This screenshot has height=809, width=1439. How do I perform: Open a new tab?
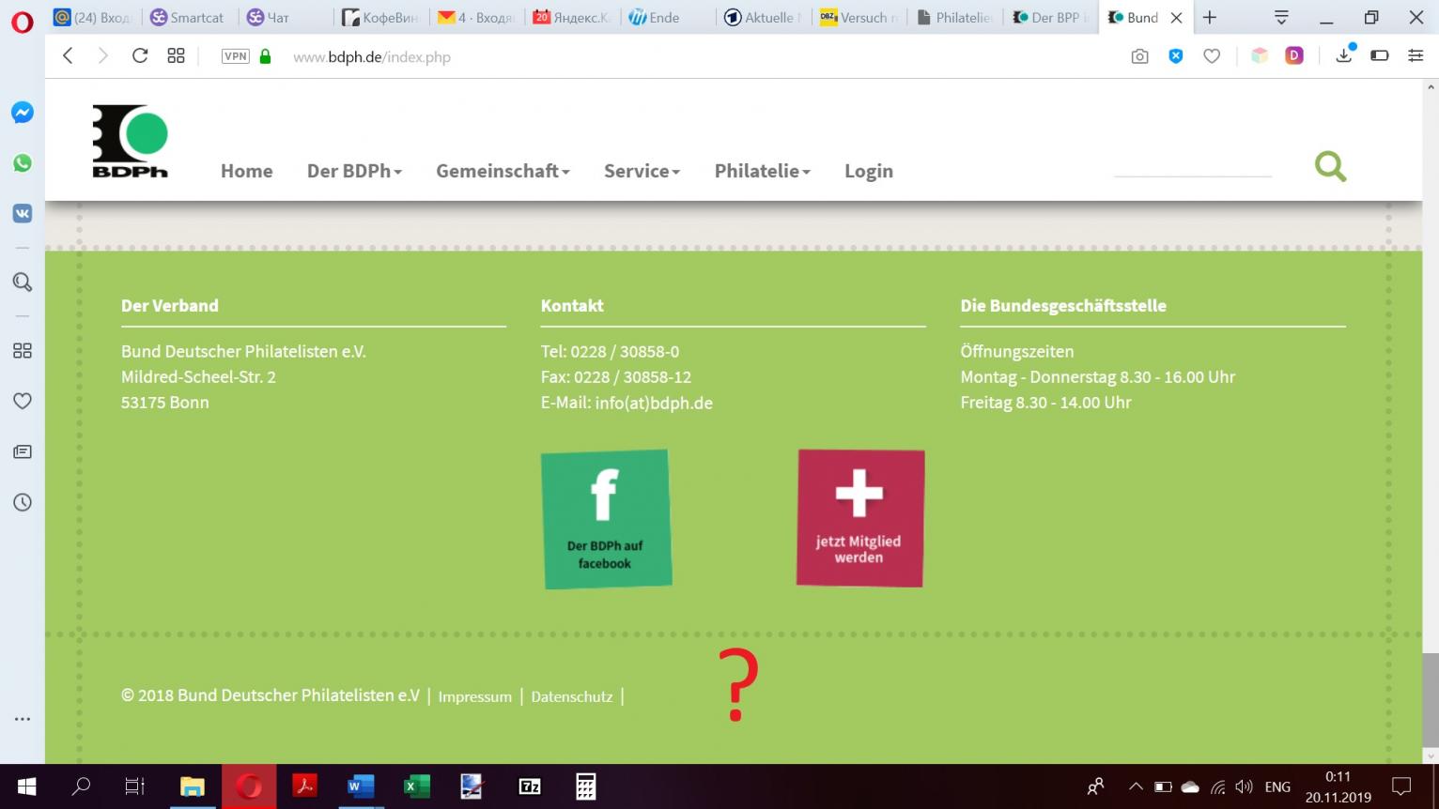pos(1210,18)
